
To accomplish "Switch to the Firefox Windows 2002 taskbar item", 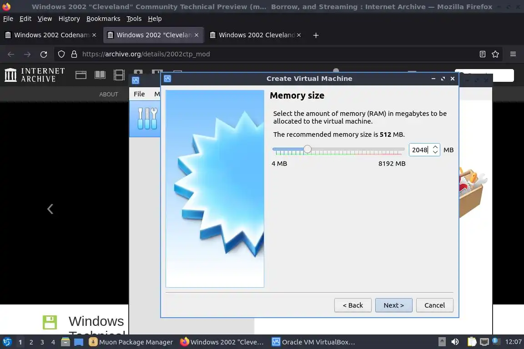I will [222, 342].
